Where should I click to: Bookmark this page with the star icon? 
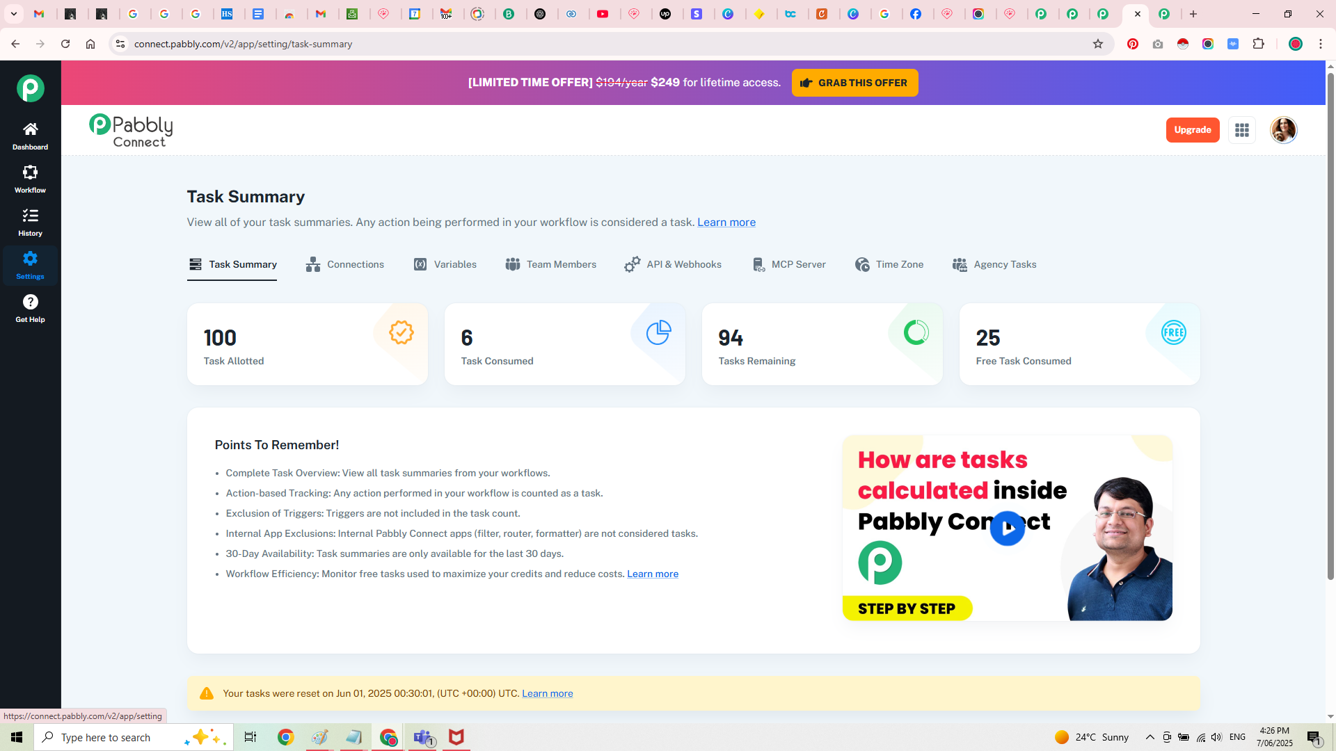1098,44
